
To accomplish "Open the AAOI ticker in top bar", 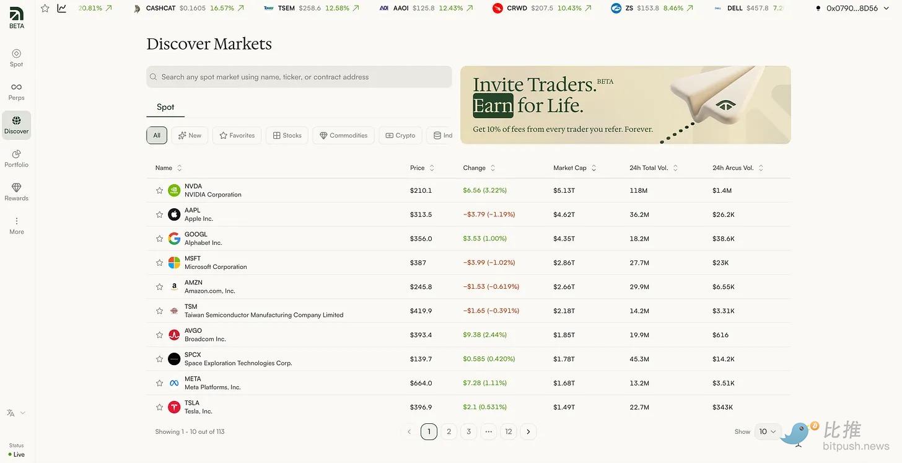I will [x=427, y=8].
